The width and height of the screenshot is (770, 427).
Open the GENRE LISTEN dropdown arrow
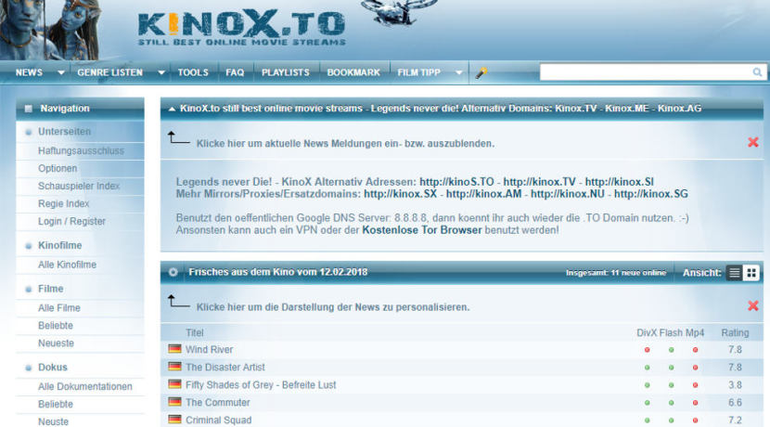click(x=161, y=72)
